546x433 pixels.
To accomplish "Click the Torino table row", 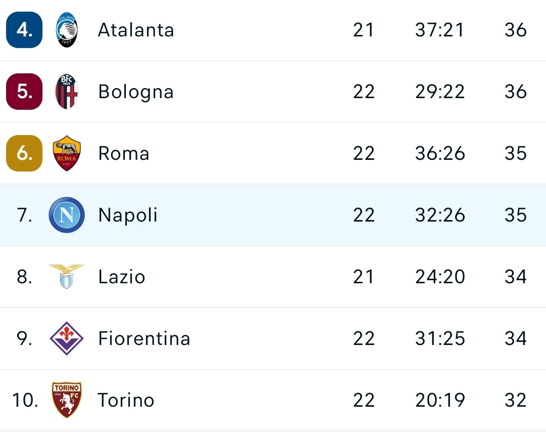I will coord(273,400).
